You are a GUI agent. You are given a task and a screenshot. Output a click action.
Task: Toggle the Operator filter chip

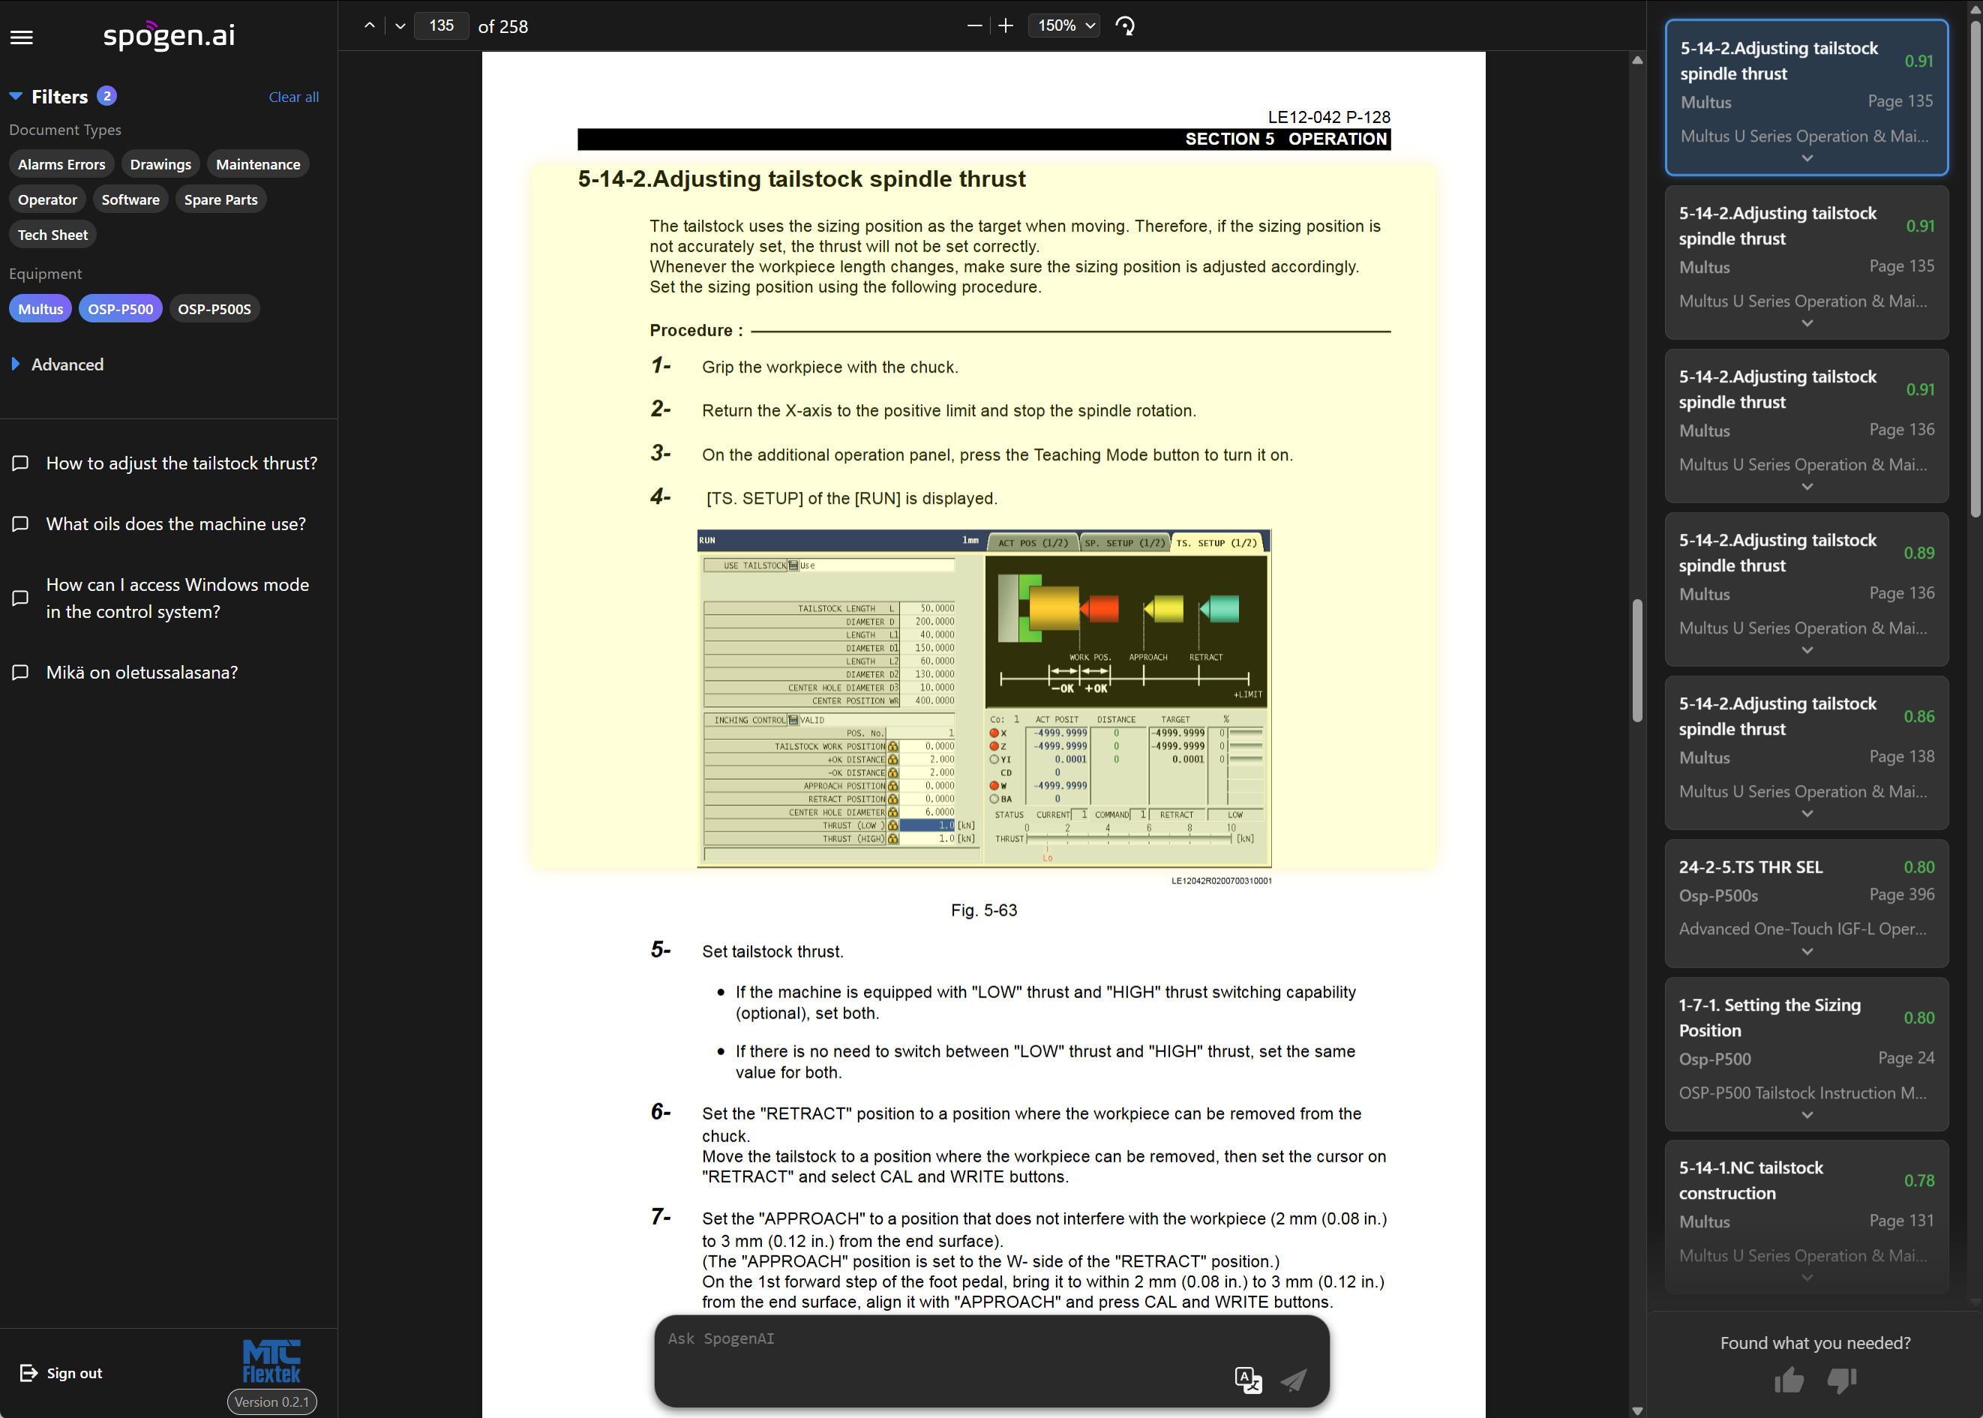(47, 199)
